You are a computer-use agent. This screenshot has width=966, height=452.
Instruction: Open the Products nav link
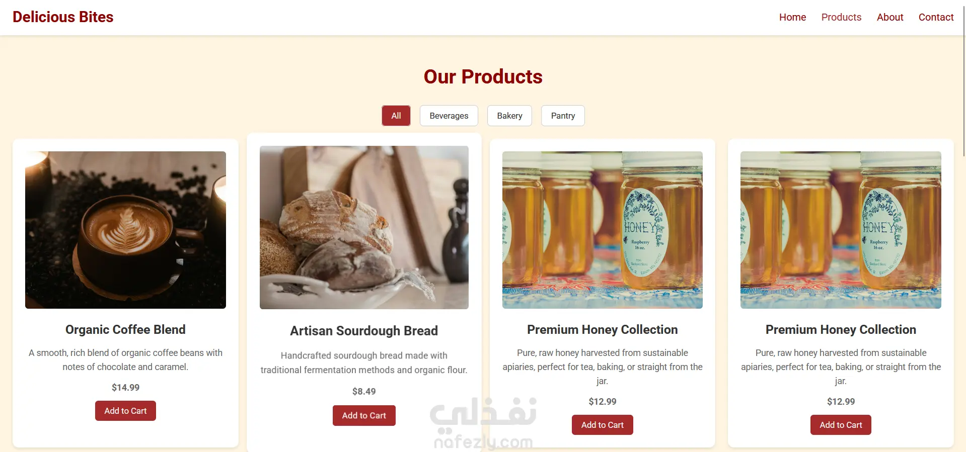tap(841, 17)
